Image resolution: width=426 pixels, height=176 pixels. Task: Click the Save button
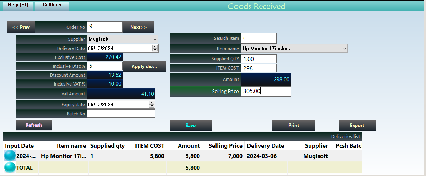[190, 125]
